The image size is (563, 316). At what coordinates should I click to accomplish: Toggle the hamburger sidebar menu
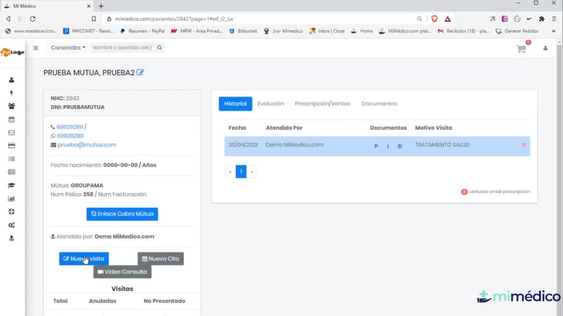[36, 48]
